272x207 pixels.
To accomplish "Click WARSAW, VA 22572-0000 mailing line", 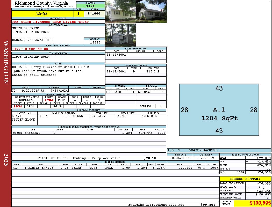I will click(x=32, y=40).
